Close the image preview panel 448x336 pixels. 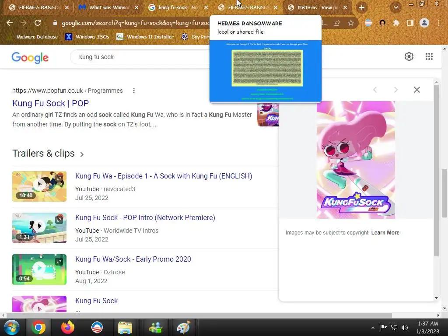[417, 90]
